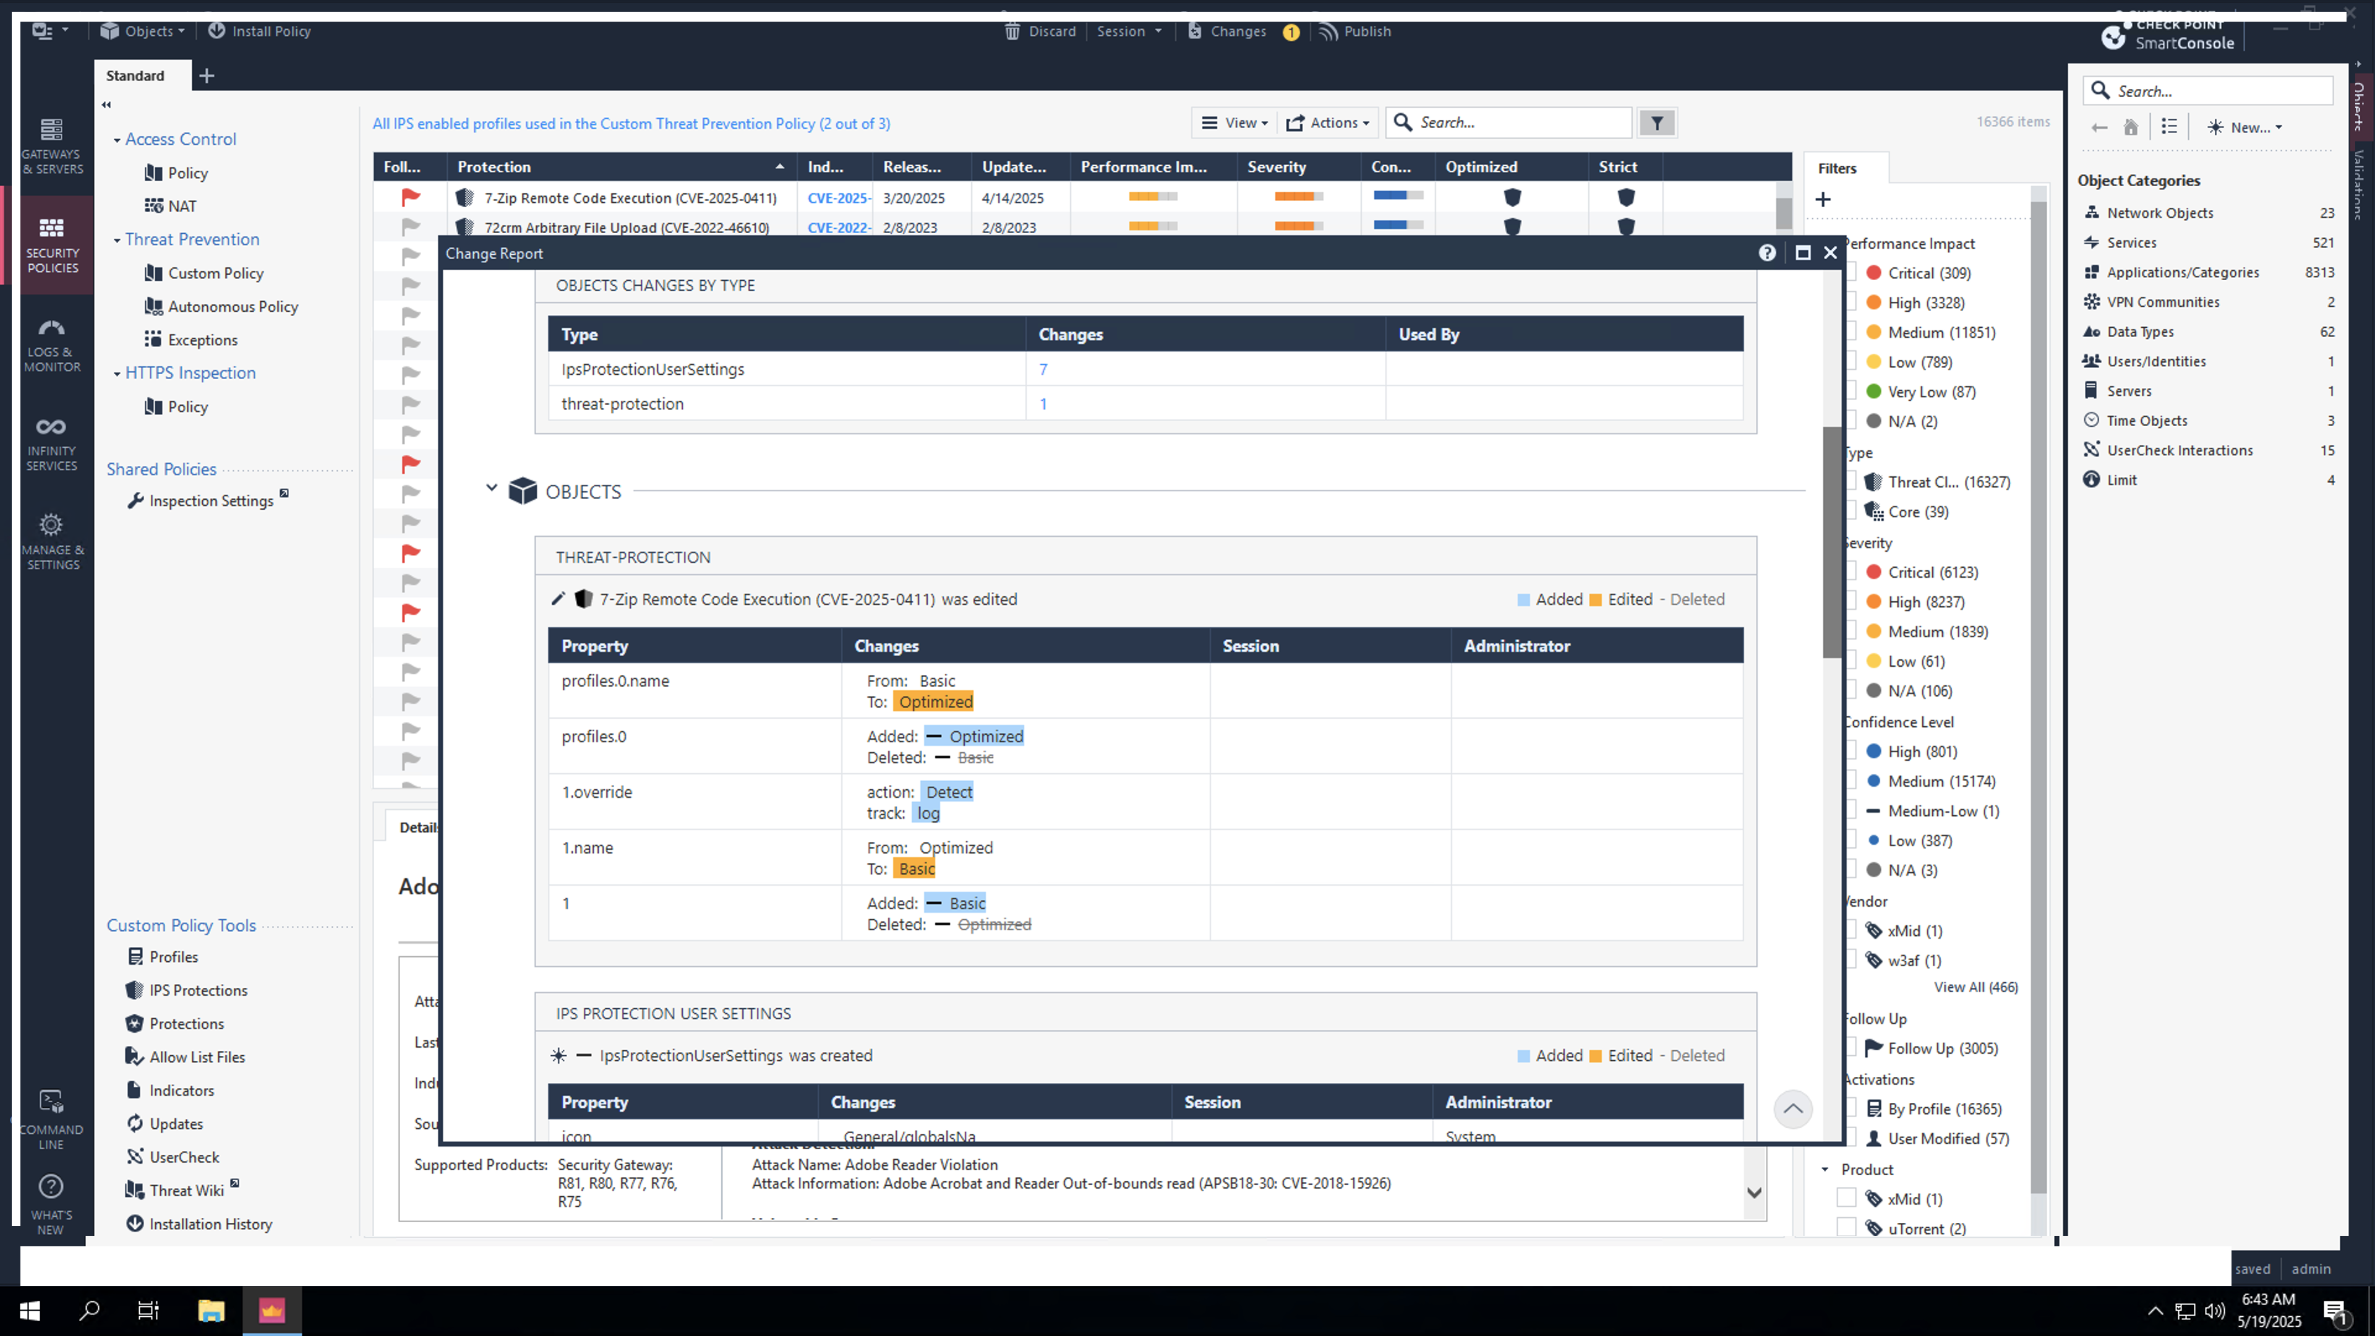Toggle list view icon in Objects panel
Viewport: 2375px width, 1336px height.
tap(2170, 127)
